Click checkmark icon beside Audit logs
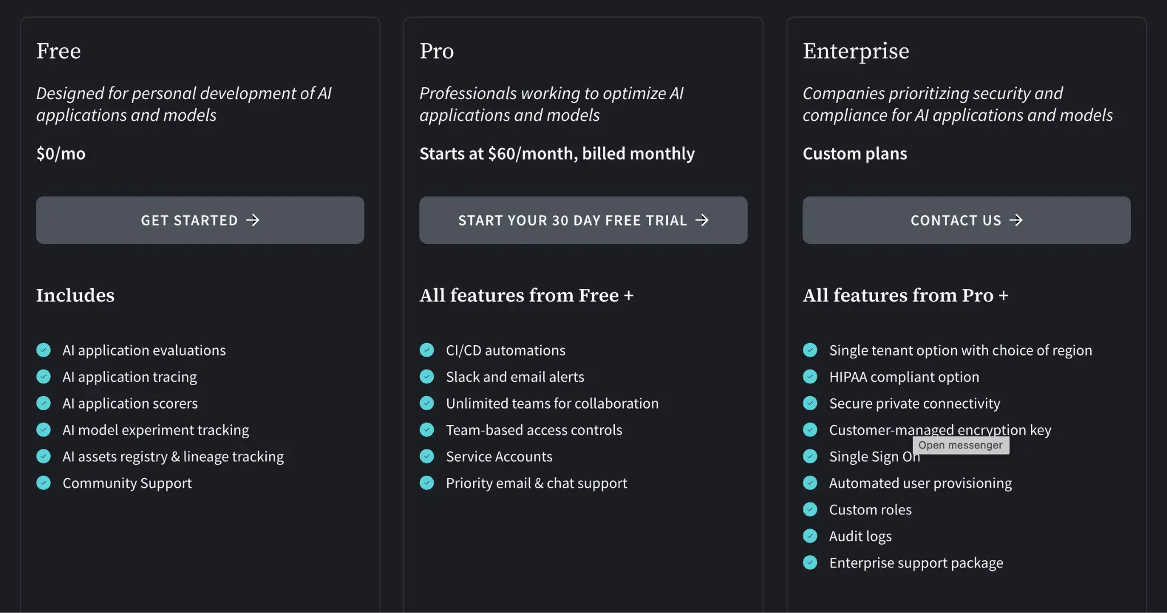Viewport: 1167px width, 613px height. click(810, 536)
